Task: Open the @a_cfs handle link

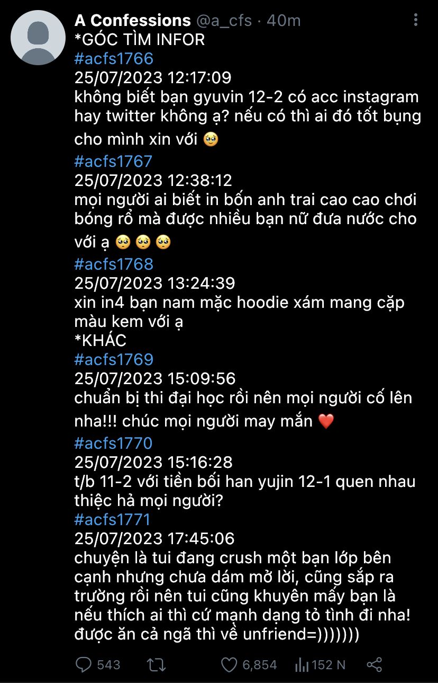Action: point(223,21)
